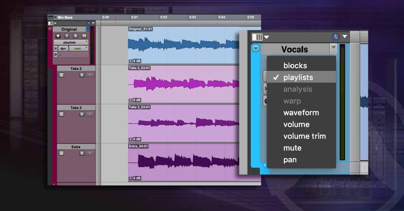The height and width of the screenshot is (211, 404).
Task: Click the Extra playlist name label
Action: click(x=76, y=147)
